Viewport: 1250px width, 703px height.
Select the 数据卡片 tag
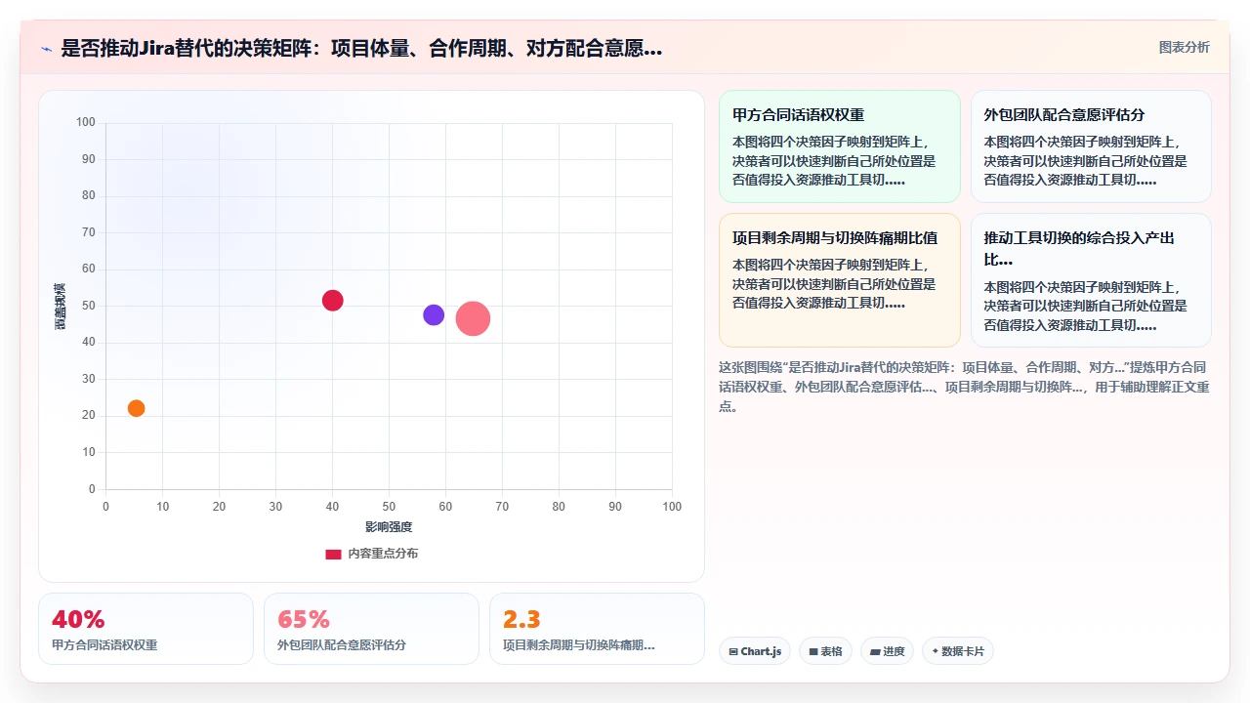click(958, 651)
